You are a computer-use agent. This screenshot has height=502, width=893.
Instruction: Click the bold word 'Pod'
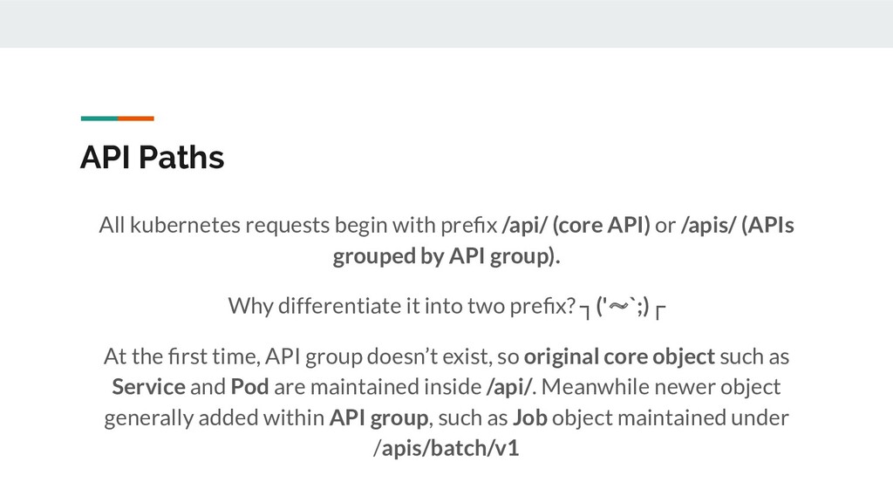click(x=249, y=387)
